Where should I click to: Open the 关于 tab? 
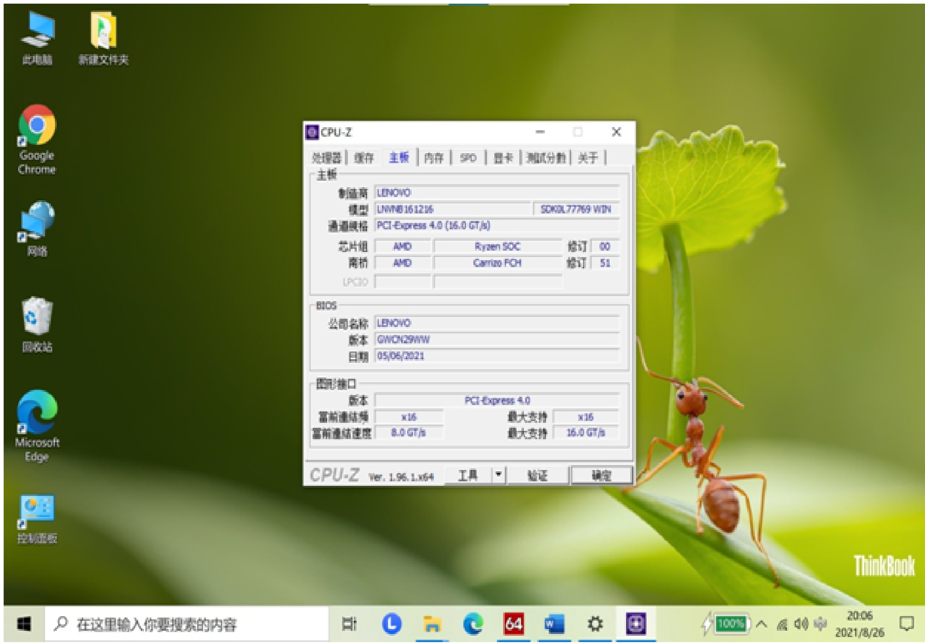(588, 158)
